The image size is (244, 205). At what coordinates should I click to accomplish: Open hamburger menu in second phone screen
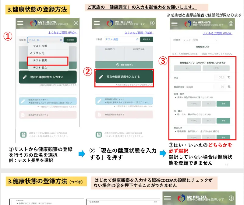click(97, 23)
